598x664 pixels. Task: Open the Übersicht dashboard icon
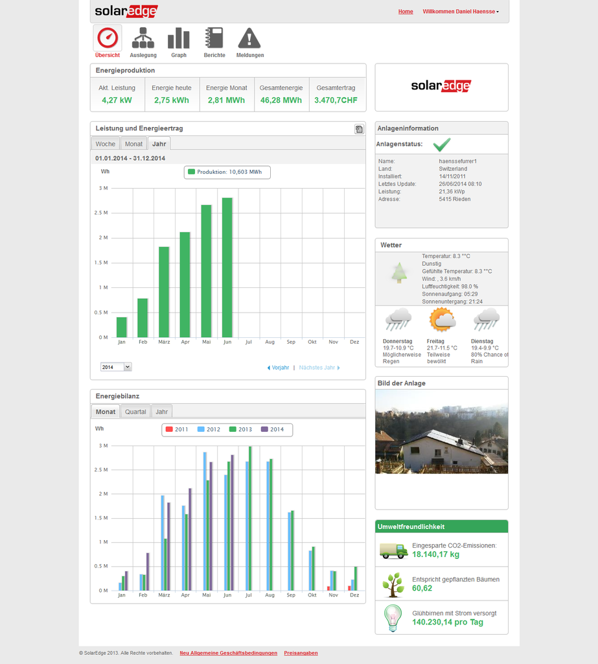coord(108,38)
